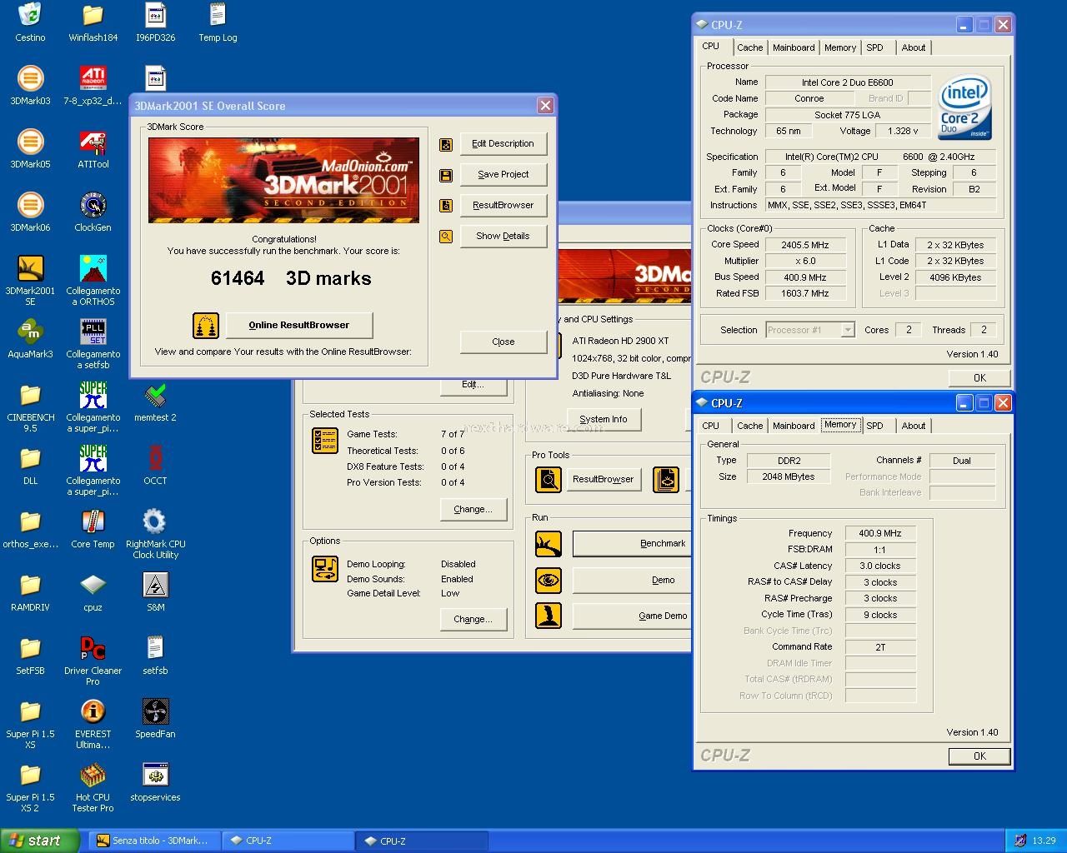1067x853 pixels.
Task: Click the Benchmark run icon
Action: tap(549, 544)
